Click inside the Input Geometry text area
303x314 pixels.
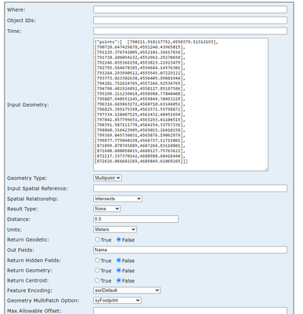click(x=181, y=104)
